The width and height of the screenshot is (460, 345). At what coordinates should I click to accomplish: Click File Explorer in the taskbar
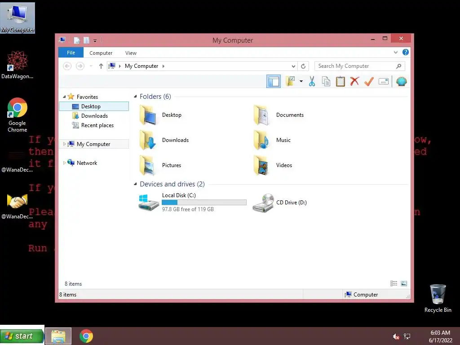58,336
